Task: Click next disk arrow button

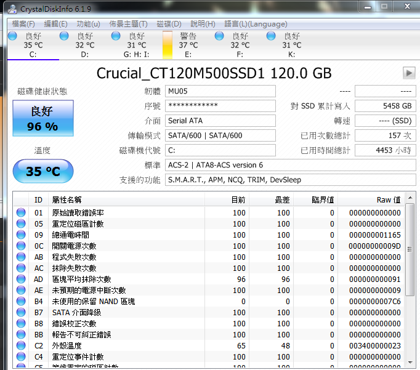Action: coord(409,73)
